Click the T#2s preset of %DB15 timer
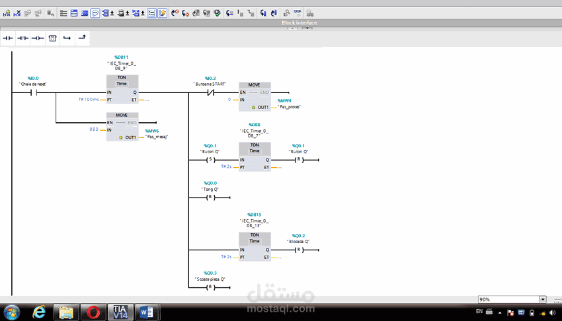 pyautogui.click(x=226, y=256)
